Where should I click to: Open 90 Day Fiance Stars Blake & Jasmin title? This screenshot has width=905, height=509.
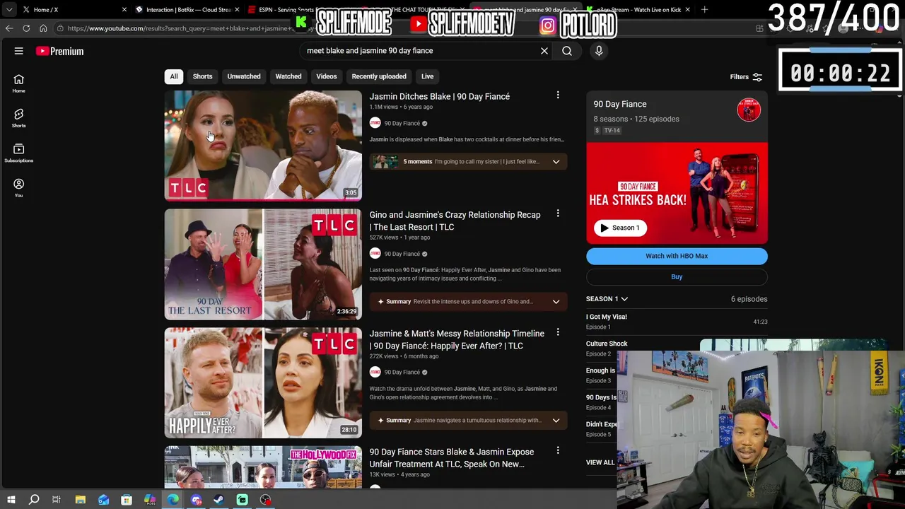coord(451,458)
